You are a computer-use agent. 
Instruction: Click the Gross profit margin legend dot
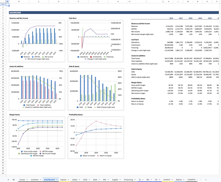click(22, 151)
